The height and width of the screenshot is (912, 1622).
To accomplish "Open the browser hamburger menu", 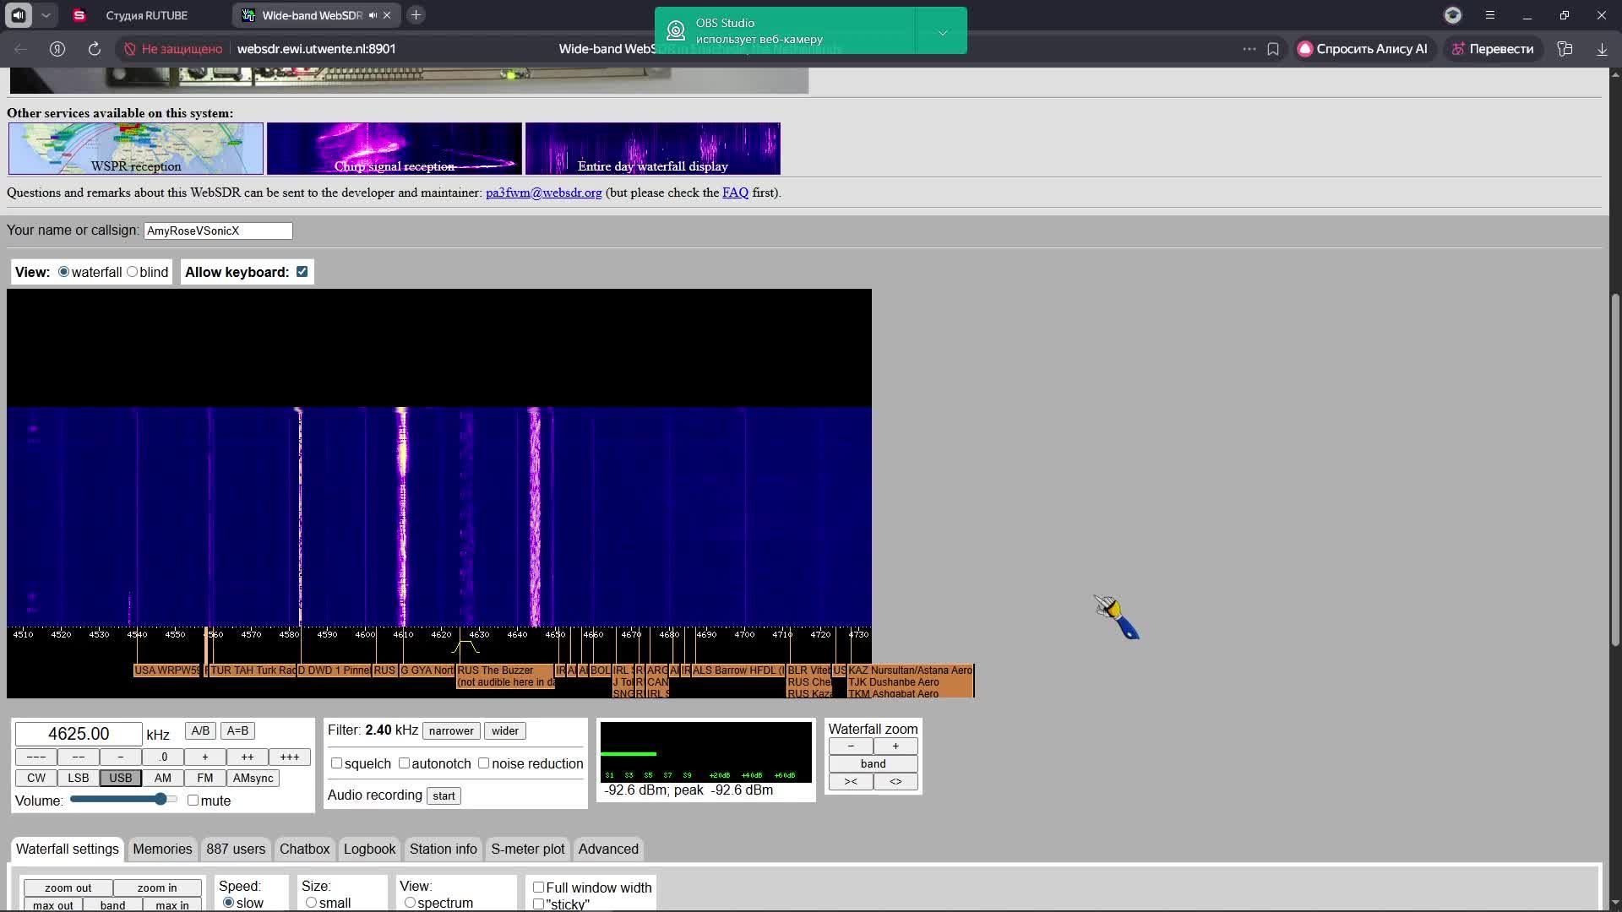I will point(1490,15).
